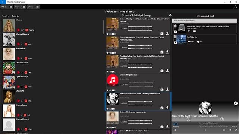Open comments on Shakira Megamix 2015

[113, 90]
